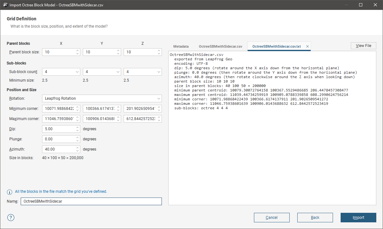The image size is (383, 229).
Task: Click the Minimum corner Z field
Action: click(x=143, y=109)
